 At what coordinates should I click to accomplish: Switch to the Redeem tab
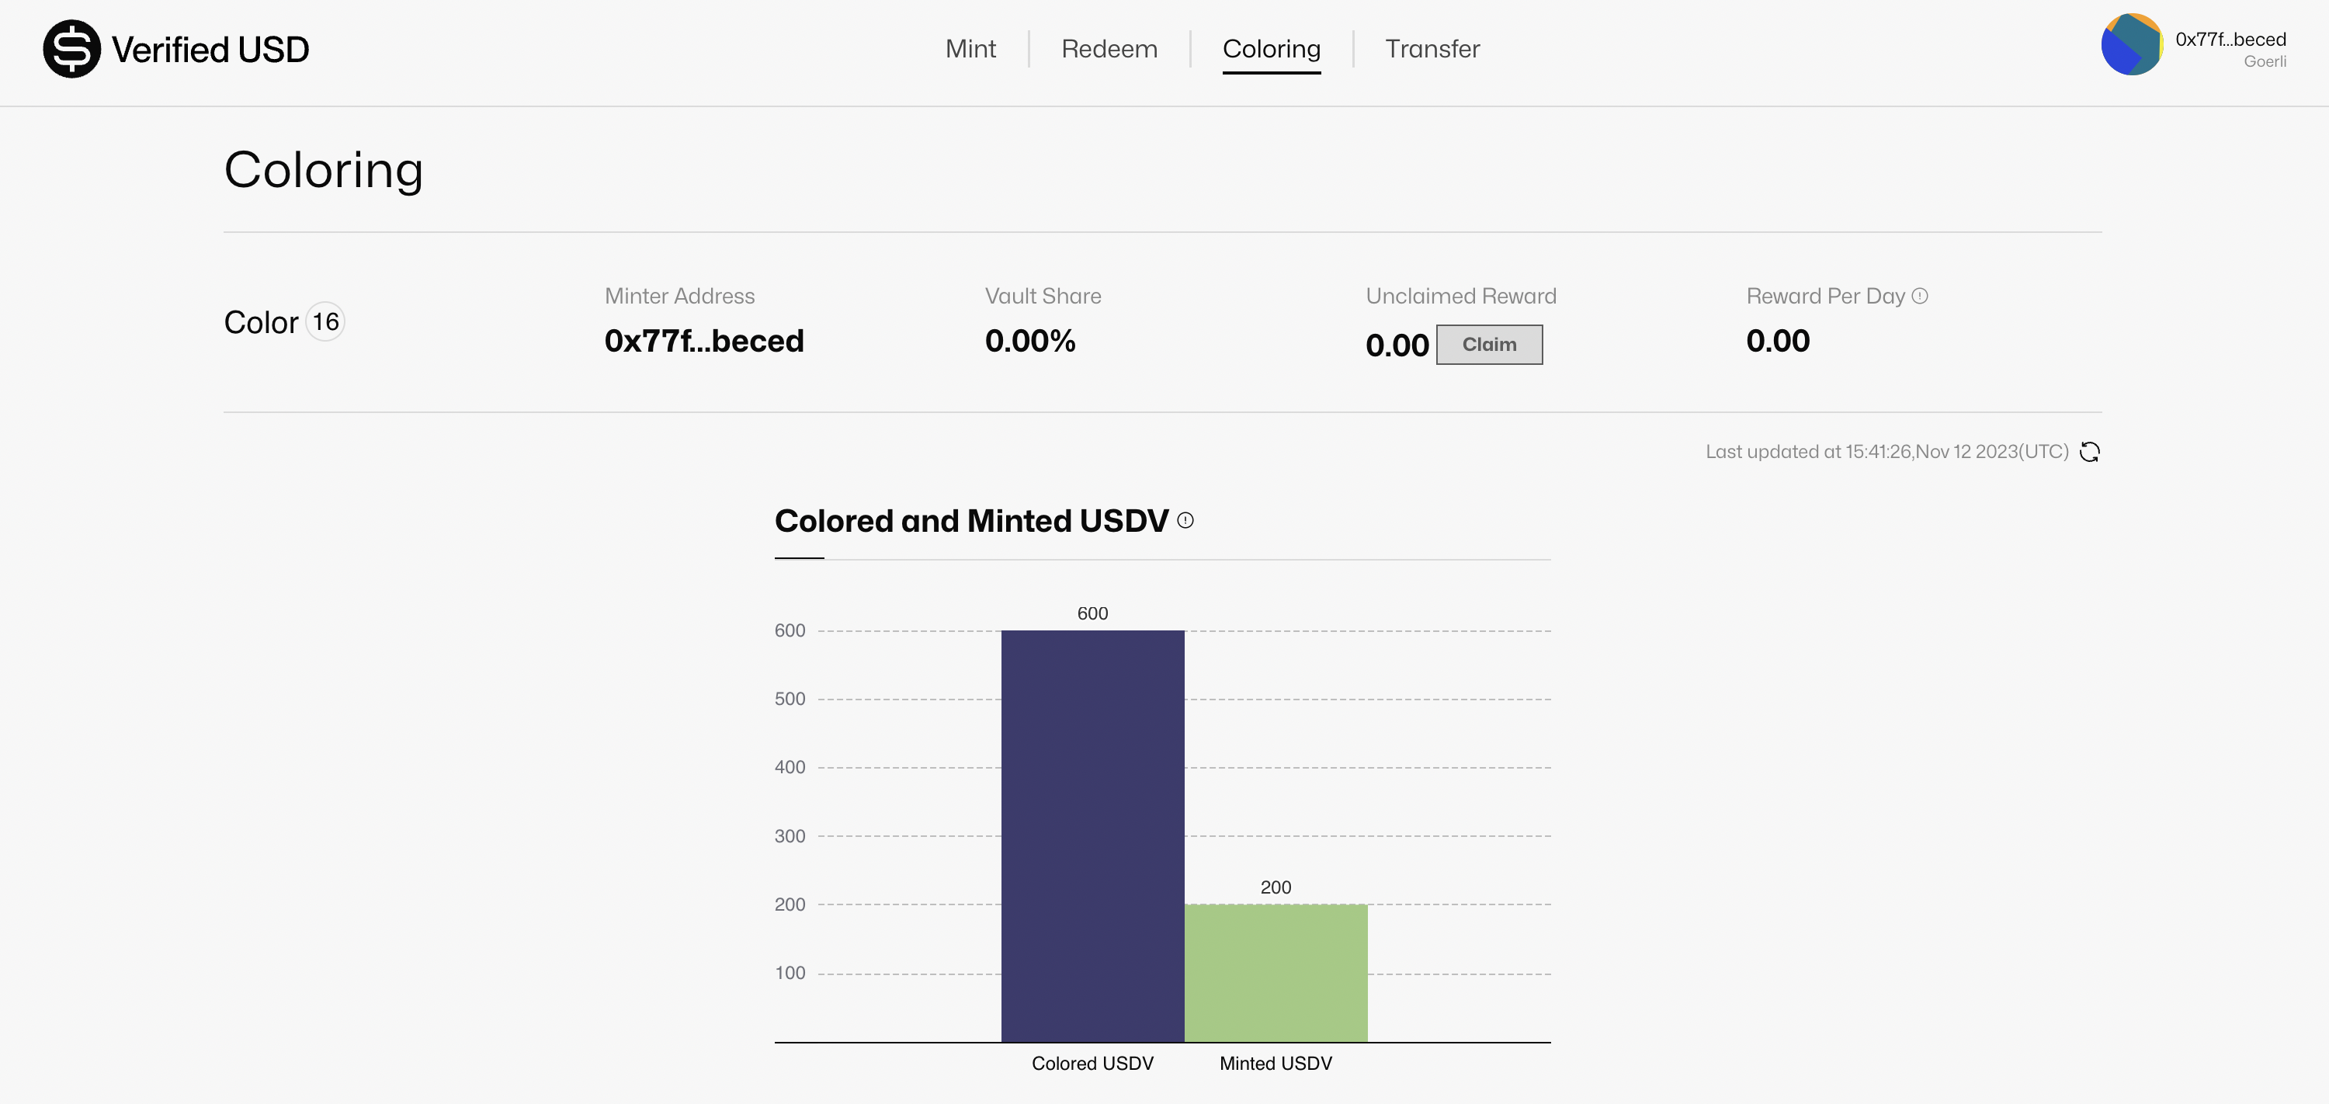tap(1109, 49)
